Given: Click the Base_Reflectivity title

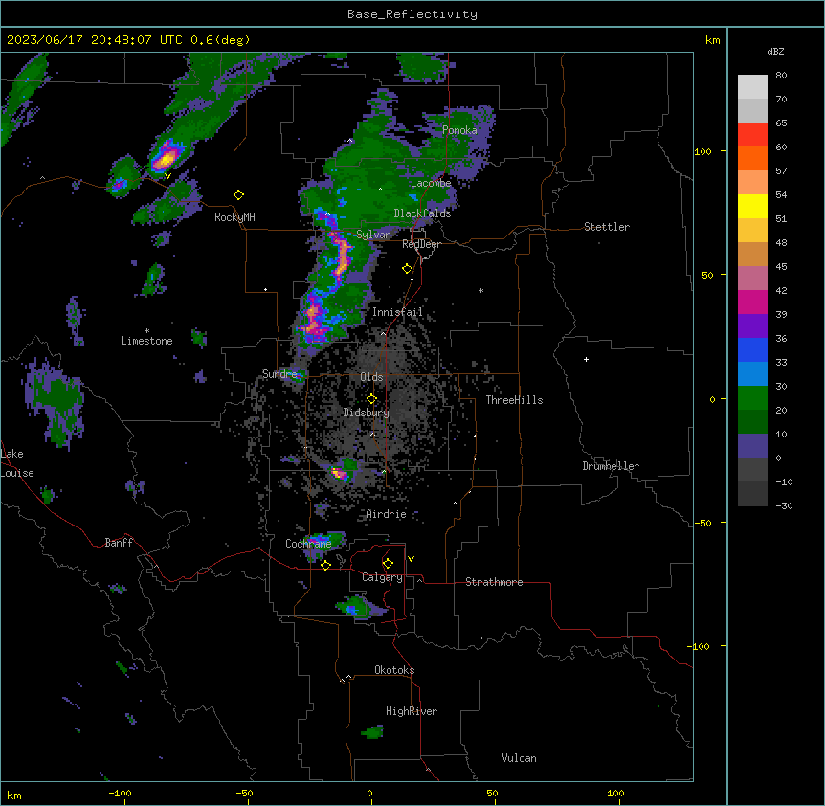Looking at the screenshot, I should point(412,14).
